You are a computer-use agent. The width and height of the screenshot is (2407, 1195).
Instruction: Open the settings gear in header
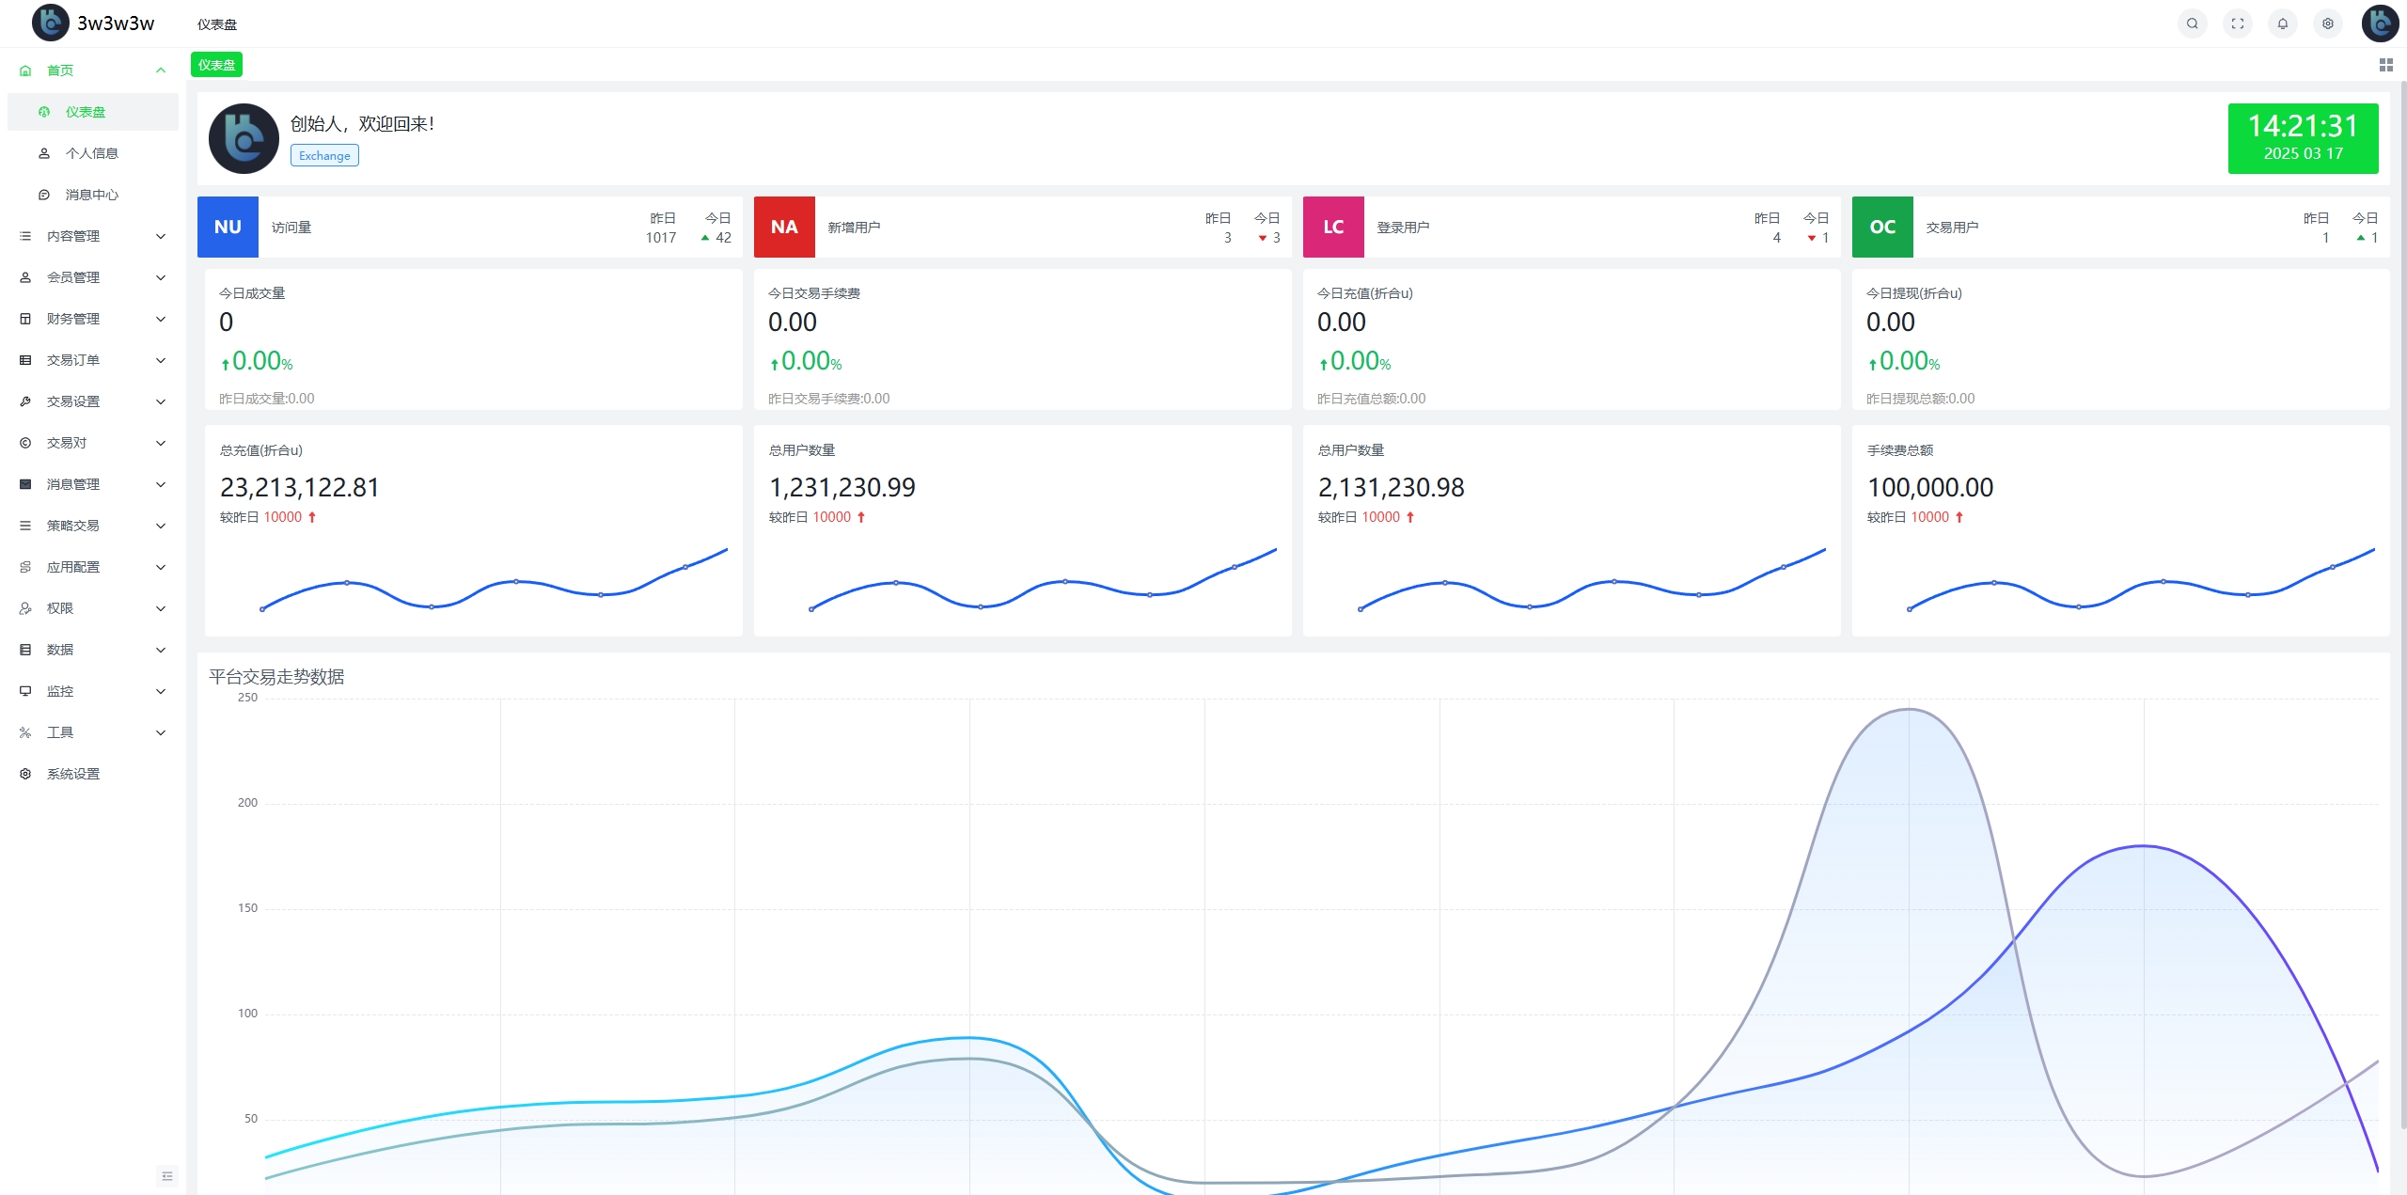click(x=2327, y=24)
